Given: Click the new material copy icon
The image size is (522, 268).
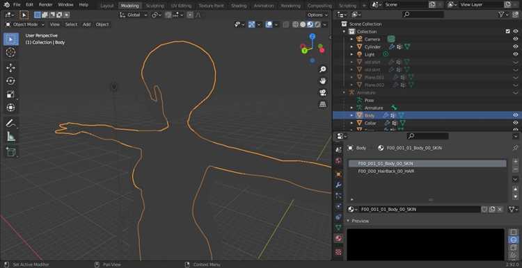Looking at the screenshot, I should pos(492,209).
